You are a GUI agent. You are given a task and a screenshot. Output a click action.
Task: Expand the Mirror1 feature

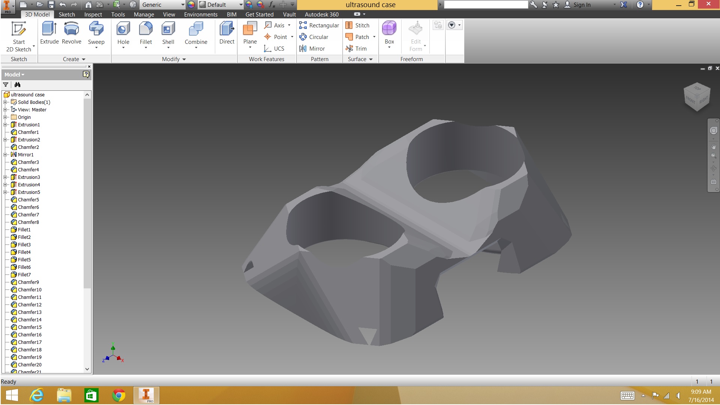5,154
